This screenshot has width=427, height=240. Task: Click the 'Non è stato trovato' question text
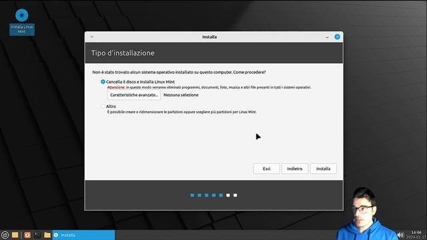click(x=179, y=72)
